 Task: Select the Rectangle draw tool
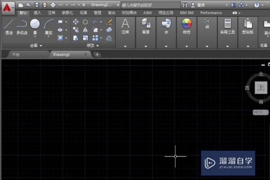60,22
